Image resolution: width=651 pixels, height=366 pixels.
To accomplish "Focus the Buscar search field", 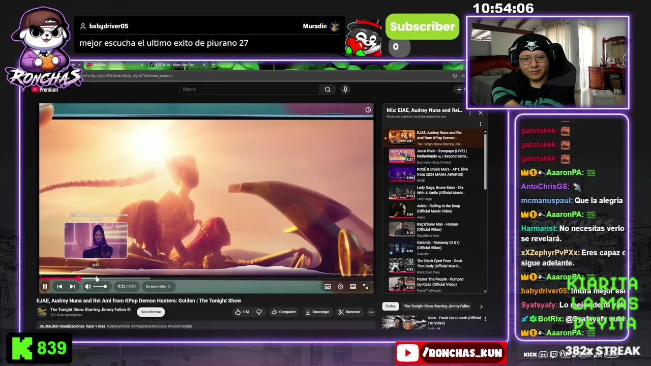I will click(249, 89).
